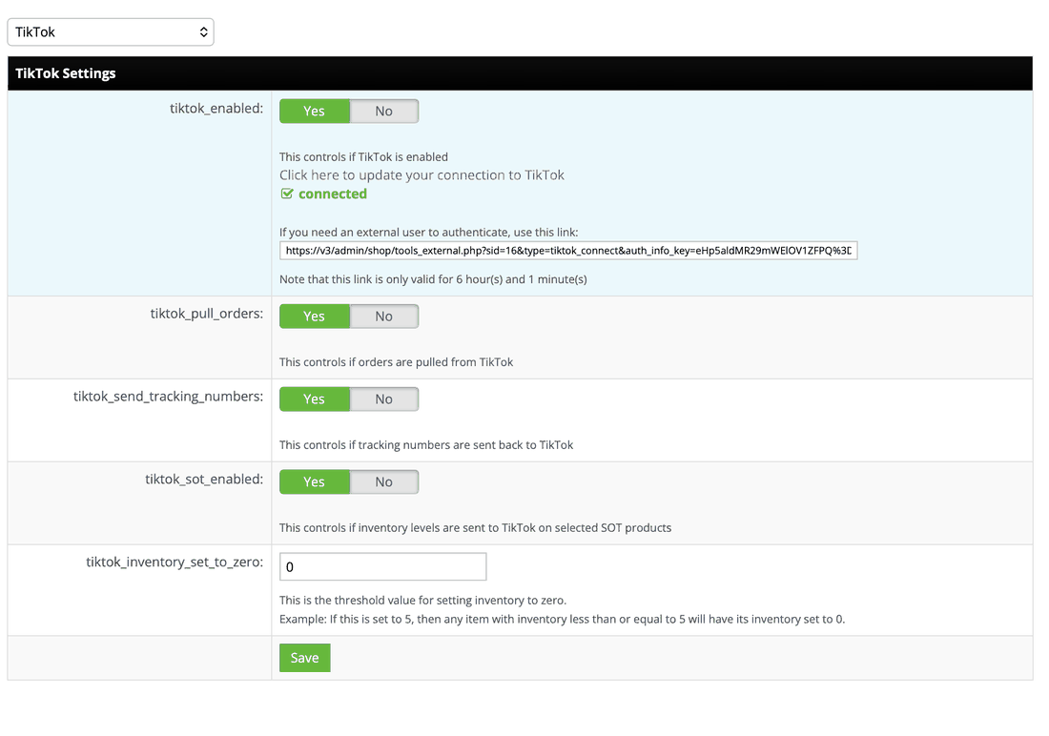Viewport: 1049px width, 736px height.
Task: Click 'This controls if TikTok is enabled'
Action: point(364,157)
